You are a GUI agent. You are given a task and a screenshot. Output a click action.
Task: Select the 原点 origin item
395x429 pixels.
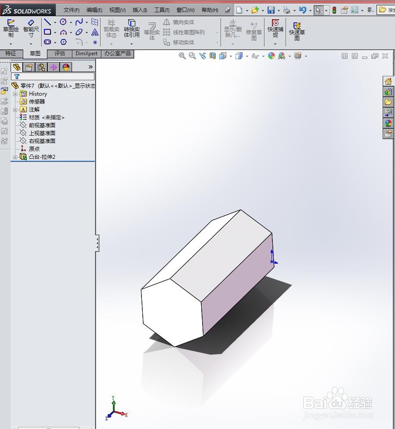pos(34,149)
